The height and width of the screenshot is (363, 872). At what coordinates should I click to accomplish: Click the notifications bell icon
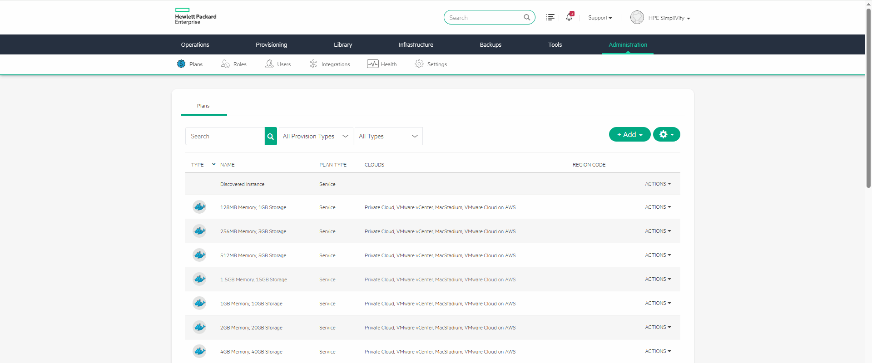point(569,17)
